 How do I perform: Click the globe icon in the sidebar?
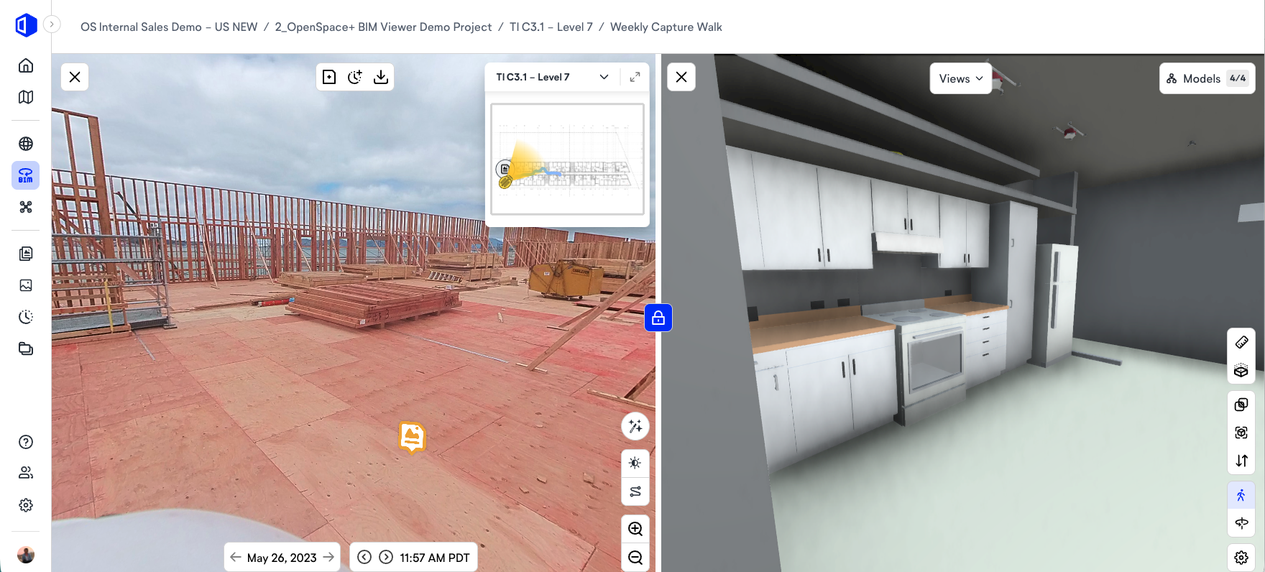coord(26,144)
